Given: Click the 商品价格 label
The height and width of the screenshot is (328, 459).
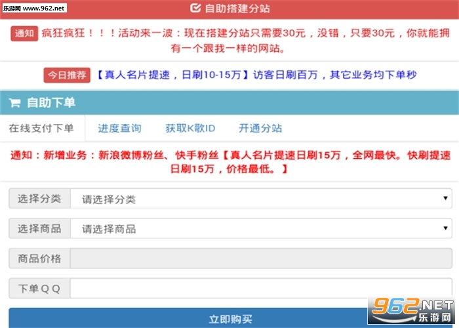Looking at the screenshot, I should click(x=39, y=258).
